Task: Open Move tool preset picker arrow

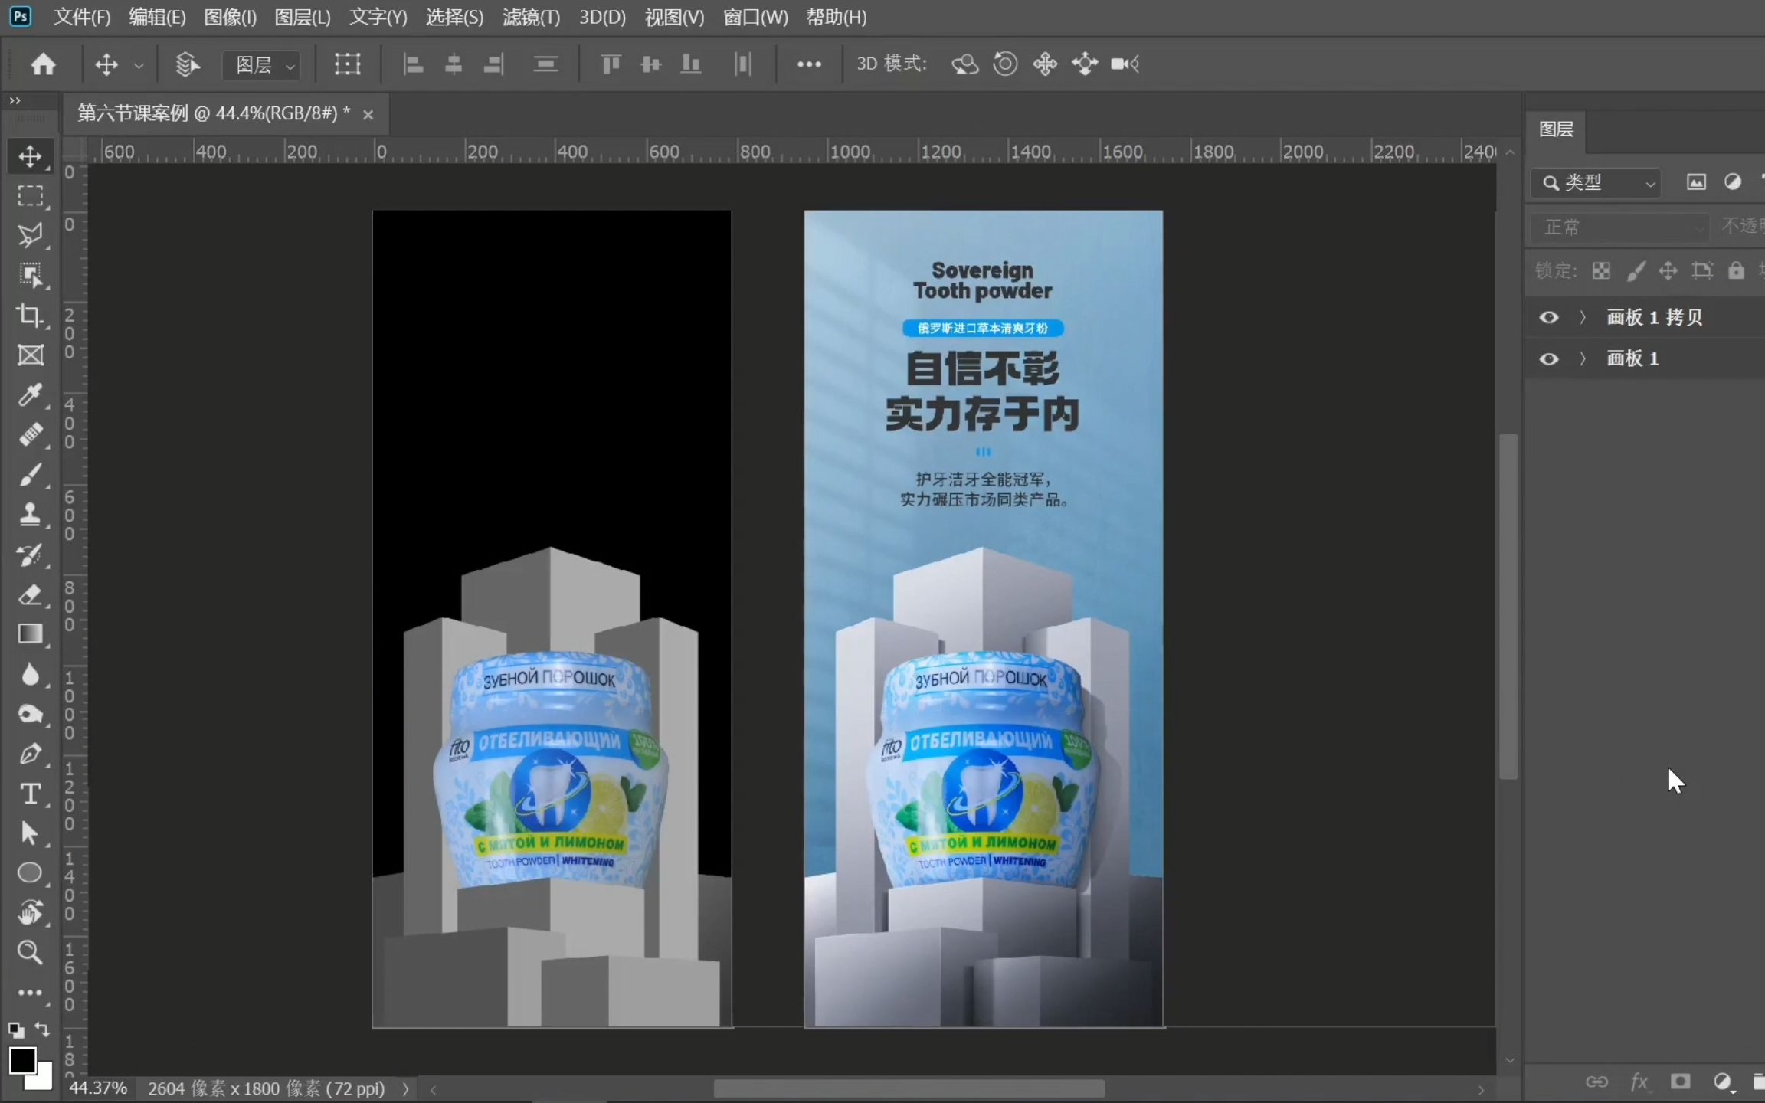Action: (x=139, y=65)
